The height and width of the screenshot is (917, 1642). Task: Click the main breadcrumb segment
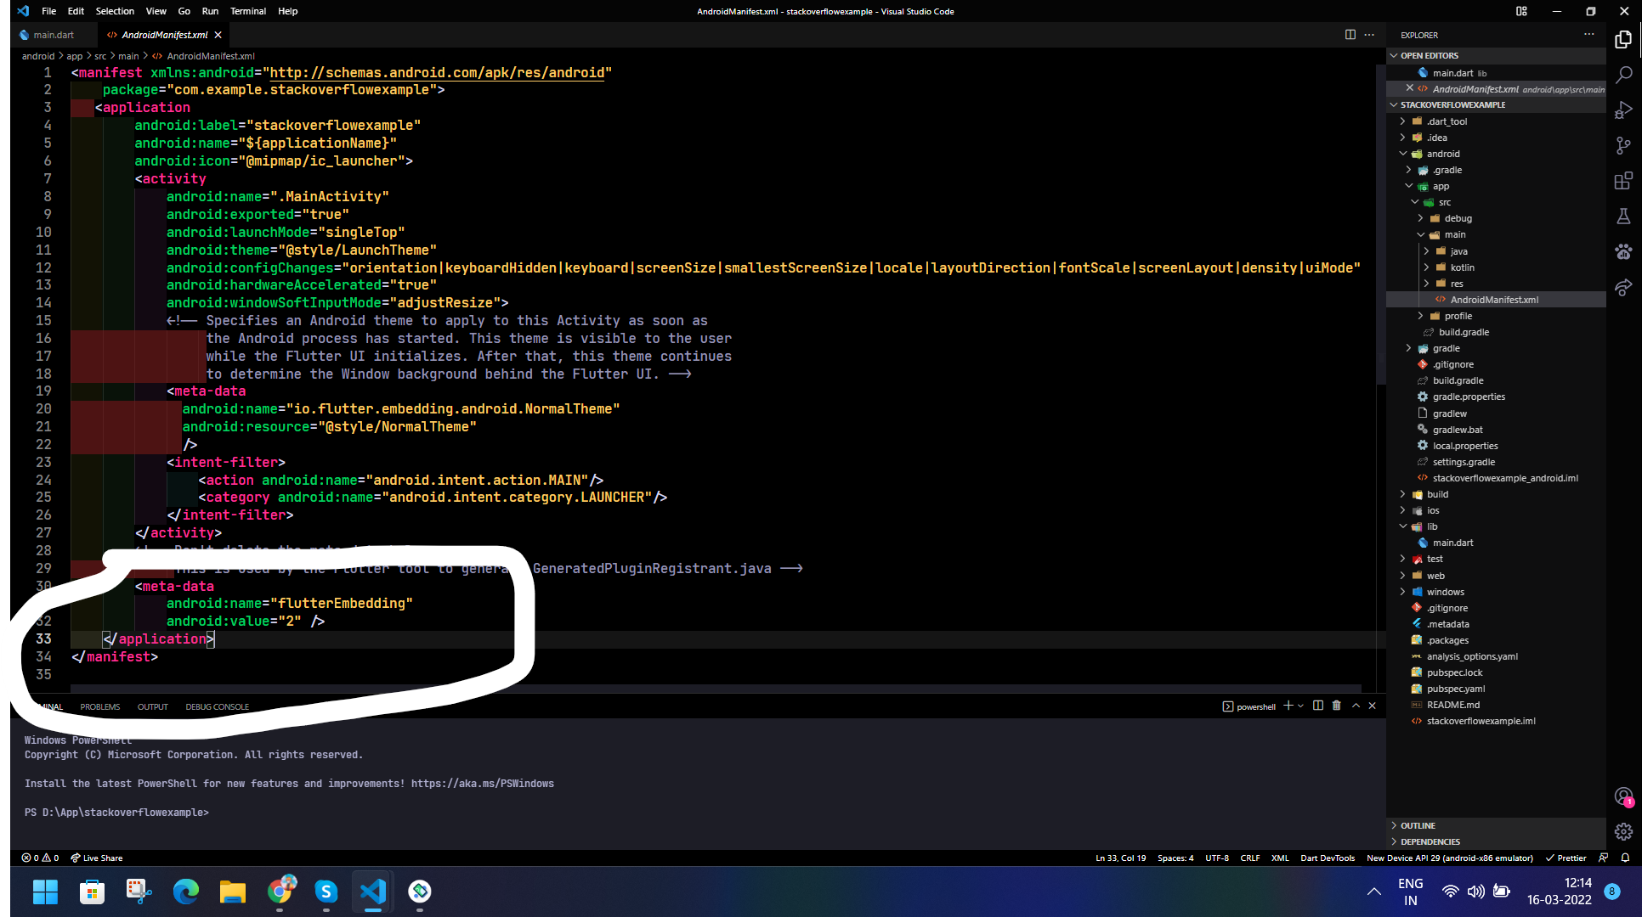point(128,56)
